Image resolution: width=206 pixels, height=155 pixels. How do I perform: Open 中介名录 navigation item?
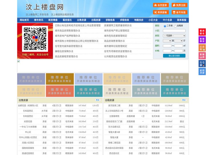pyautogui.click(x=167, y=20)
